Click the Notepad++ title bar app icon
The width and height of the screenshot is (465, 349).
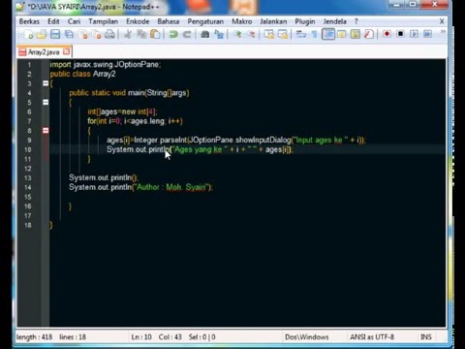(x=20, y=7)
